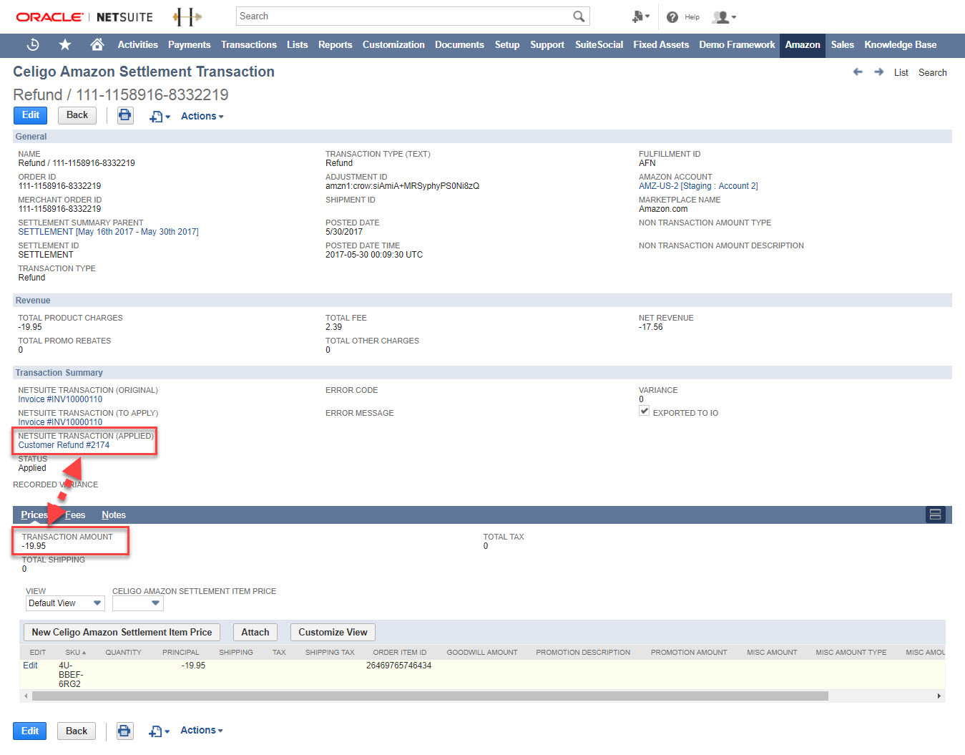Click the bottom Print icon
The height and width of the screenshot is (755, 965).
point(124,731)
